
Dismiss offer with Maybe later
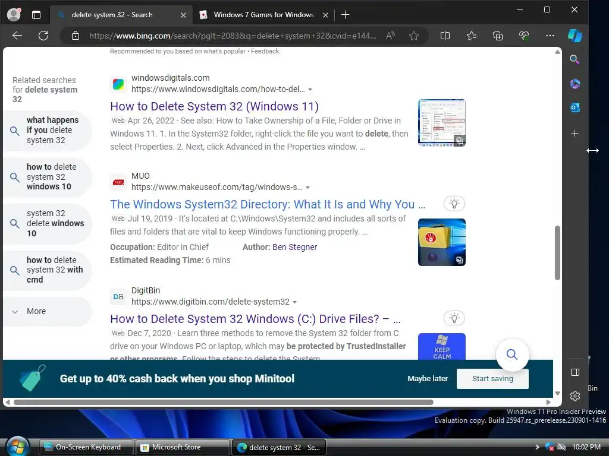428,378
